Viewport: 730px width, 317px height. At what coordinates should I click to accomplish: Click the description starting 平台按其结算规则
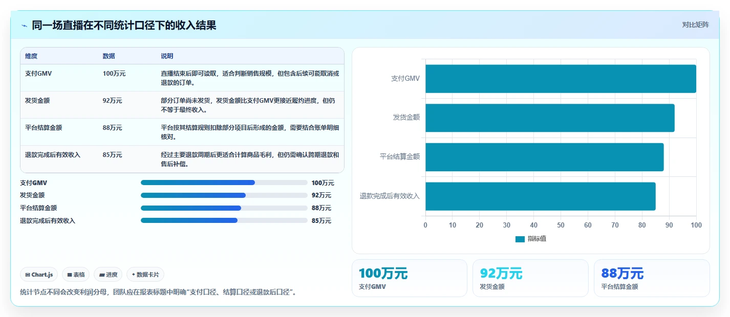pos(250,132)
